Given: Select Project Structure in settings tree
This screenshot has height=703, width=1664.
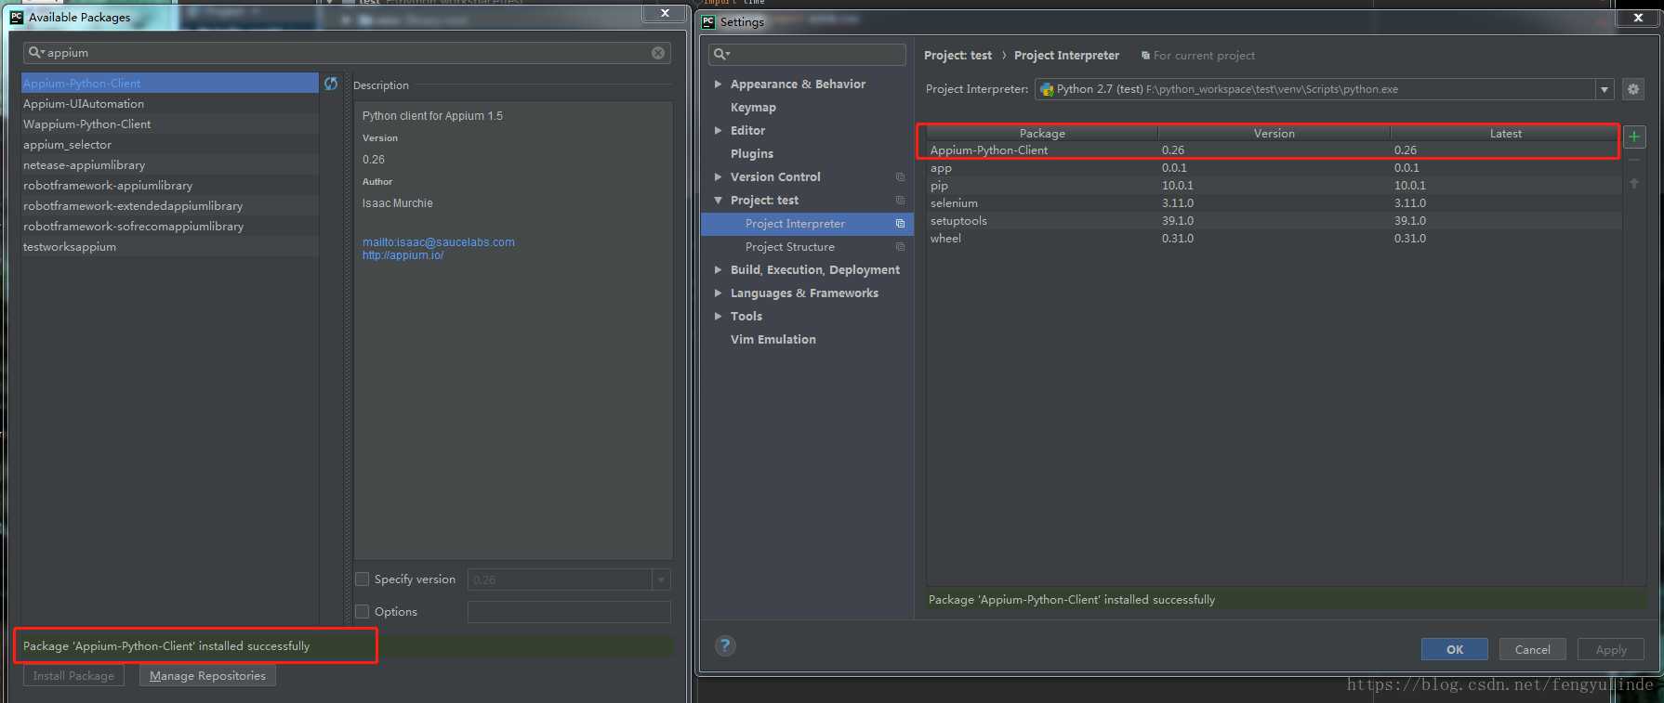Looking at the screenshot, I should [x=790, y=247].
